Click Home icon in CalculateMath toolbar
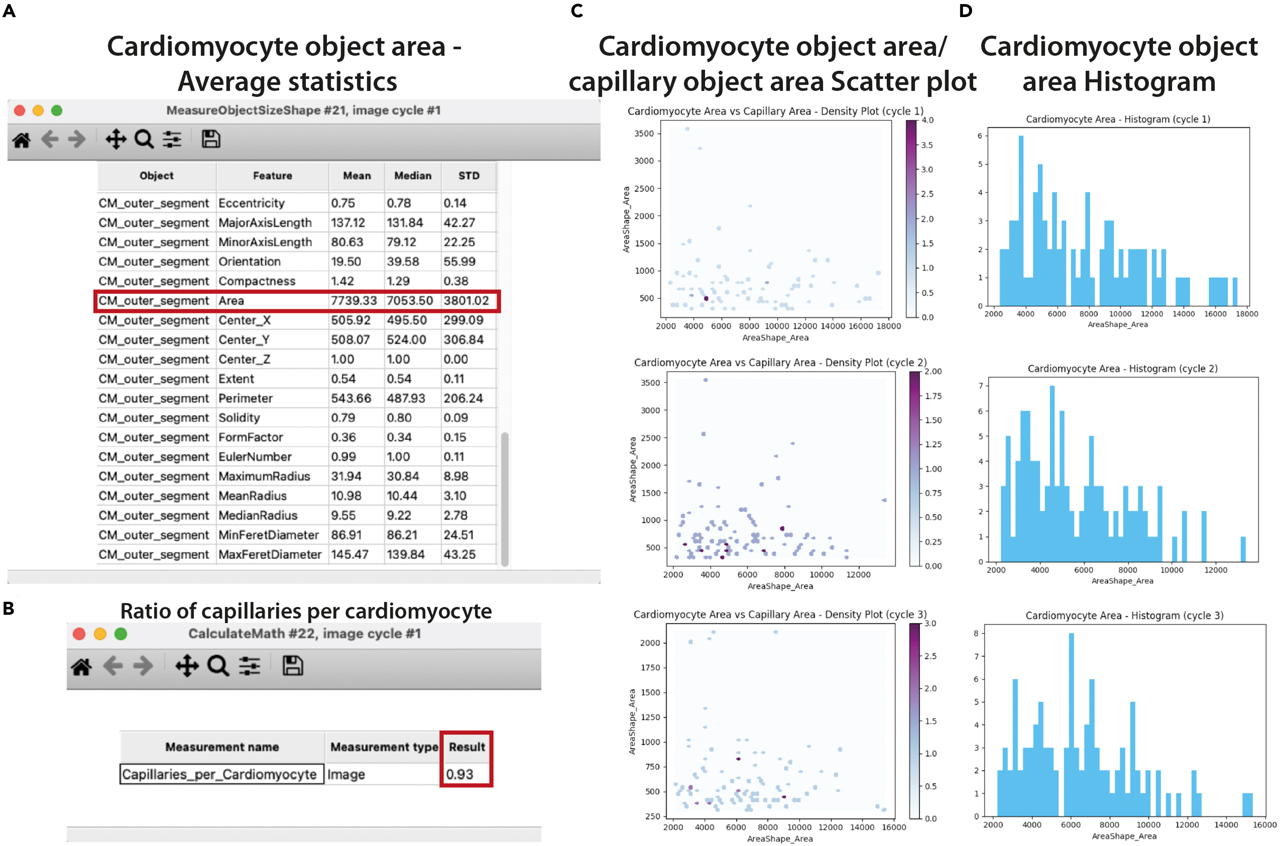Image resolution: width=1280 pixels, height=846 pixels. [82, 666]
